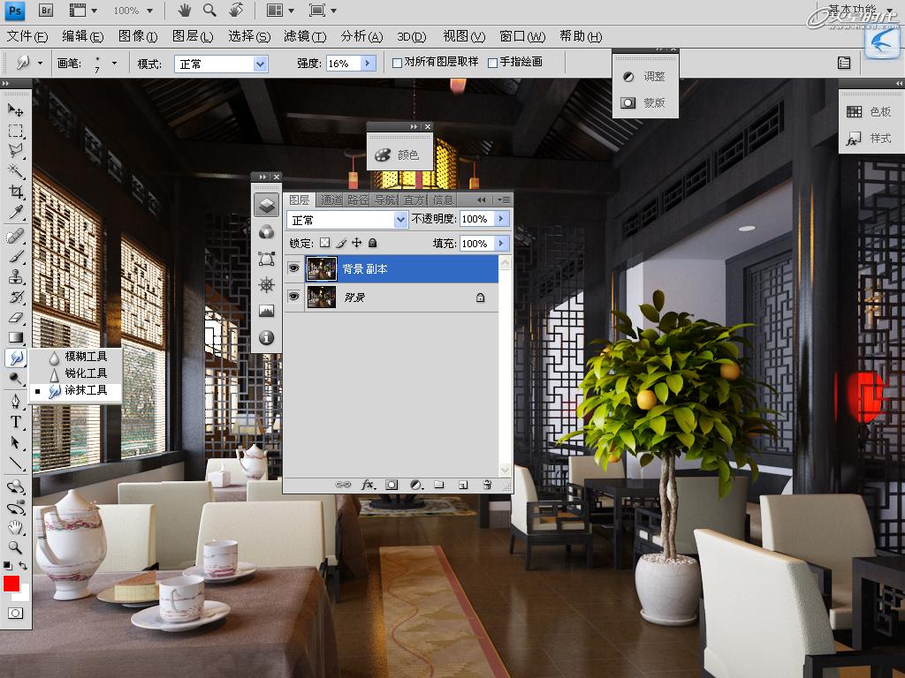Launch Adobe Bridge
The width and height of the screenshot is (905, 678).
46,10
